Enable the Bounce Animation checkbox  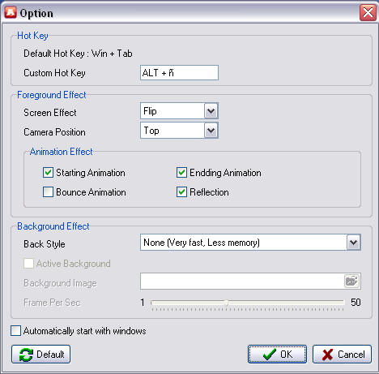coord(48,192)
